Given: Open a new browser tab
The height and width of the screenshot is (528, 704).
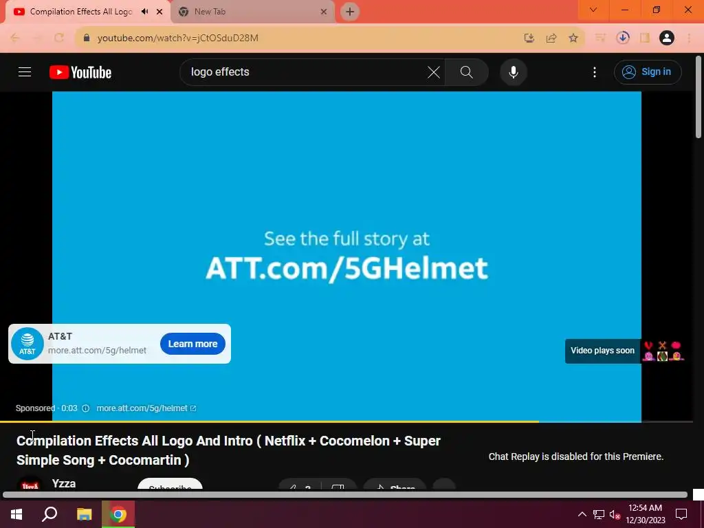Looking at the screenshot, I should click(350, 12).
